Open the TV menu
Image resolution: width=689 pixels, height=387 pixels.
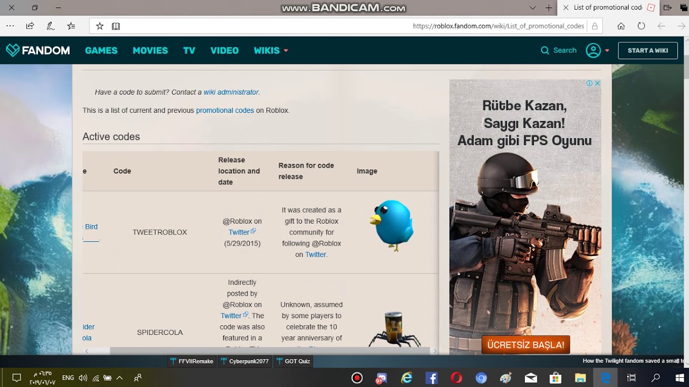click(x=189, y=51)
